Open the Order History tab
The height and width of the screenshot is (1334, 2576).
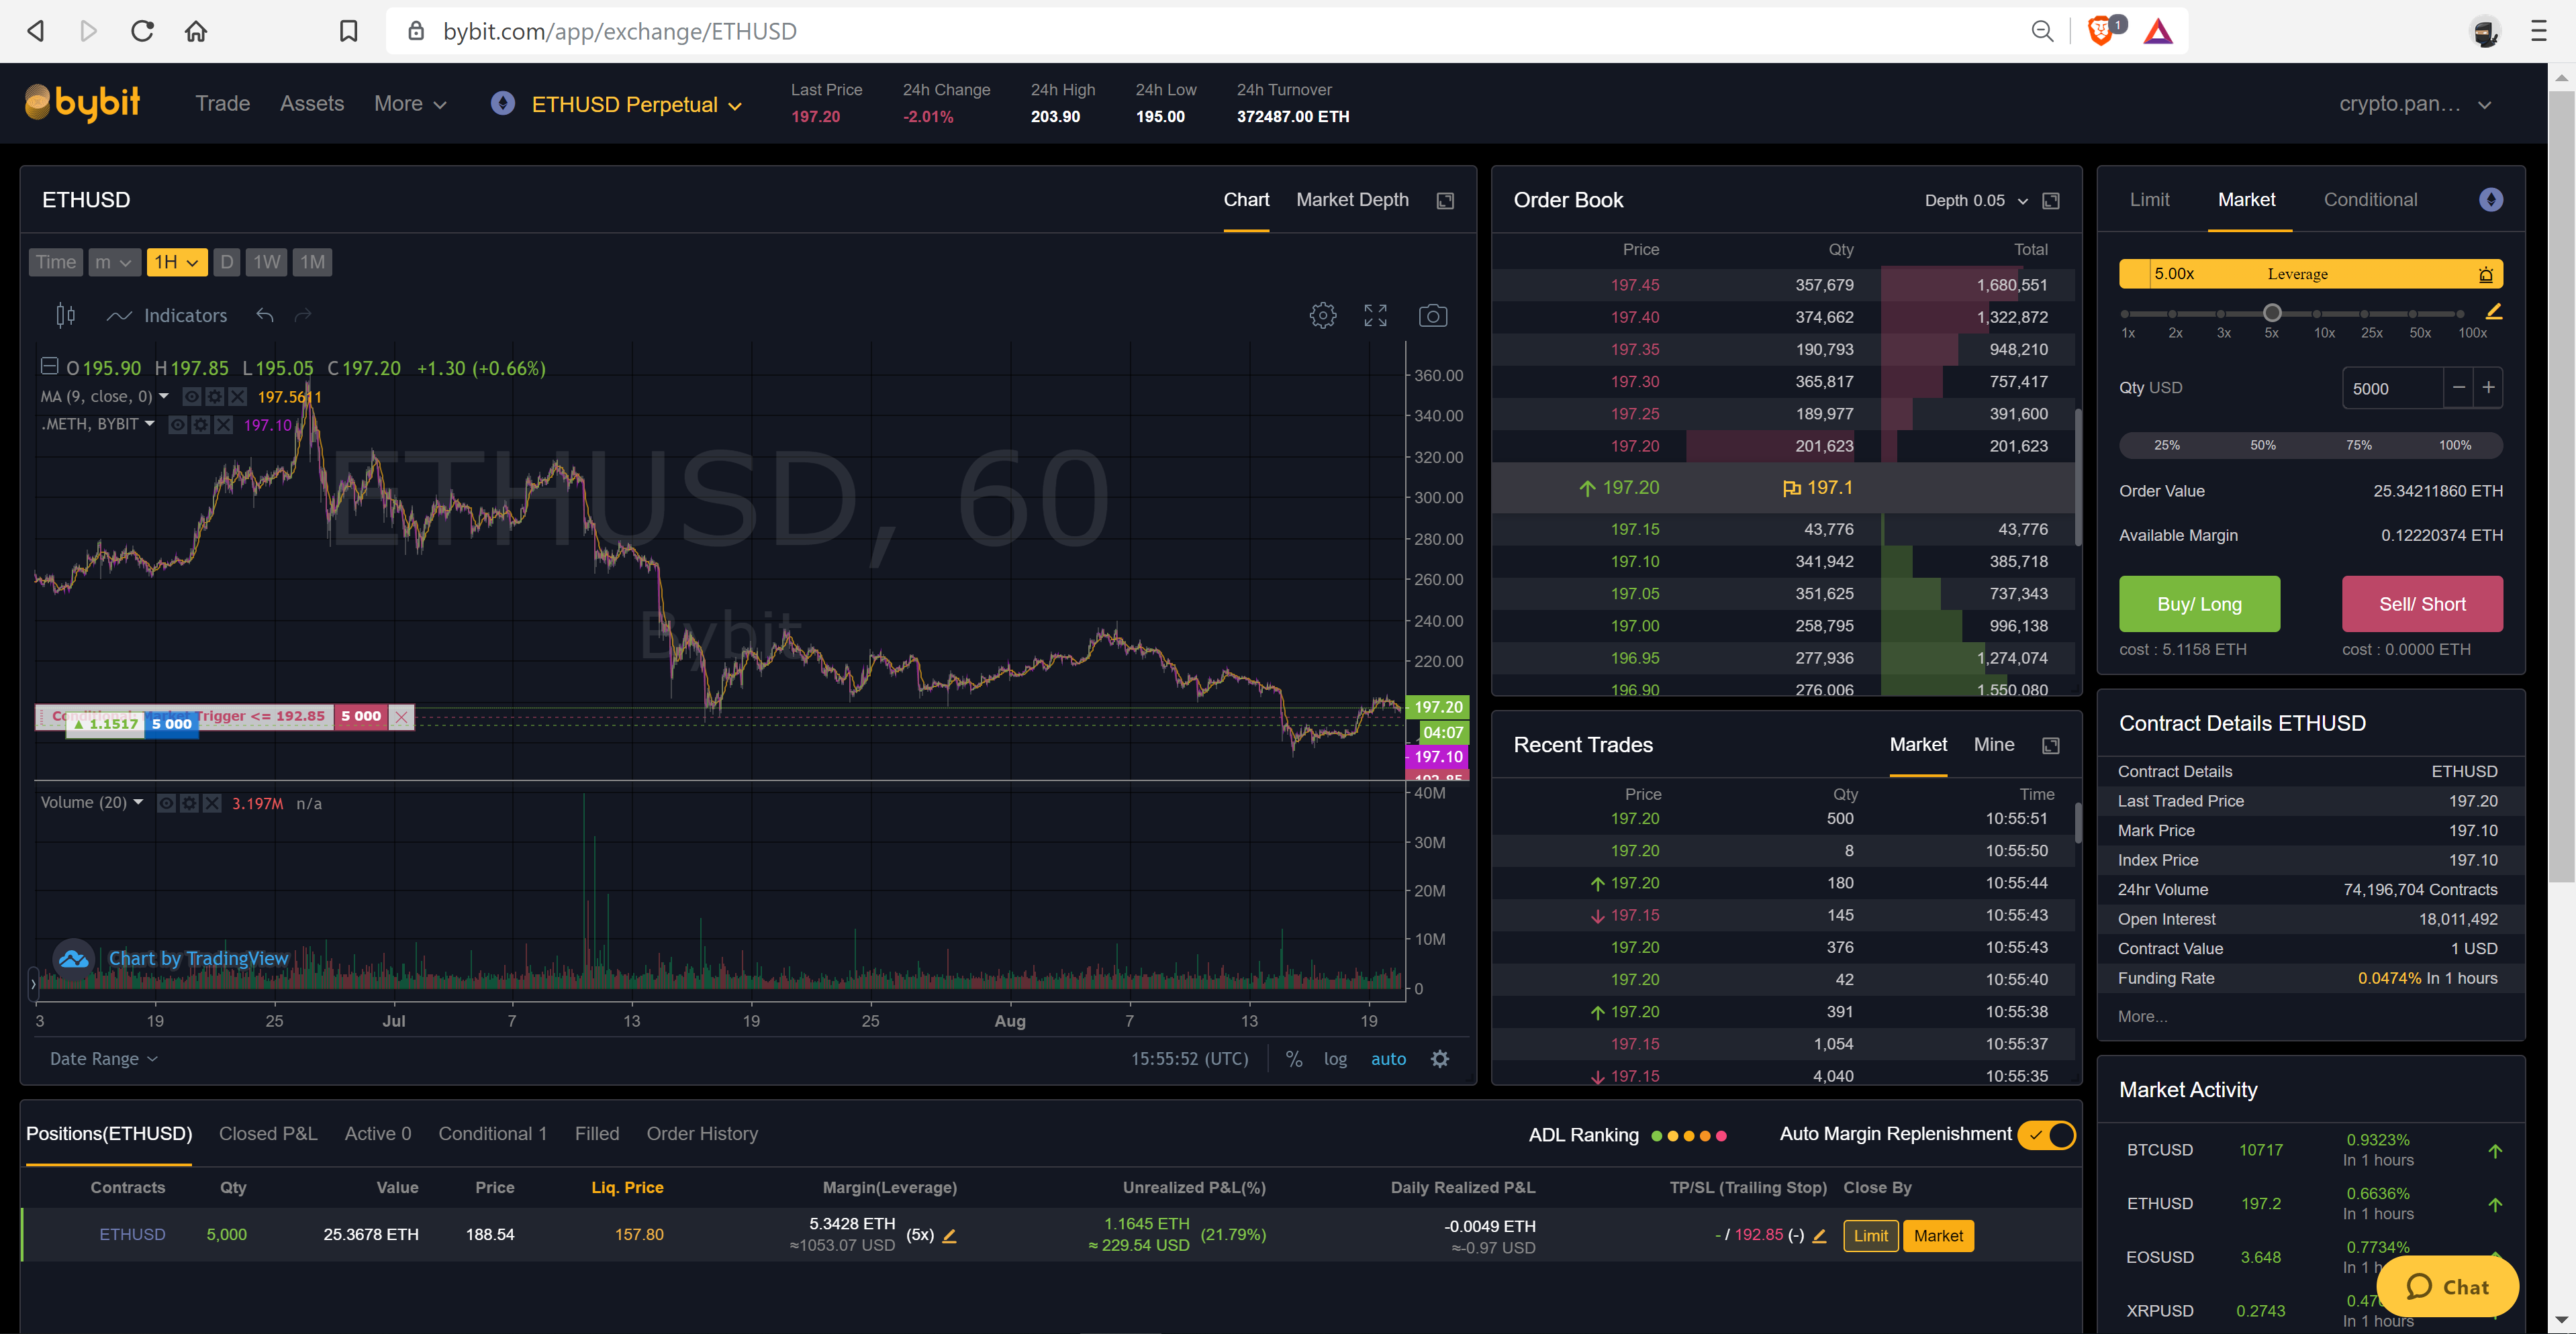pyautogui.click(x=702, y=1133)
